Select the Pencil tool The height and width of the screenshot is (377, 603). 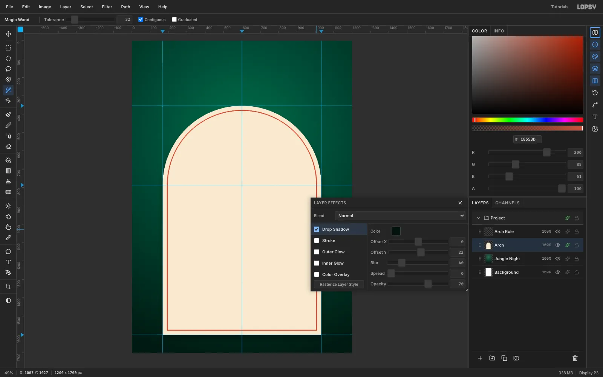(8, 125)
